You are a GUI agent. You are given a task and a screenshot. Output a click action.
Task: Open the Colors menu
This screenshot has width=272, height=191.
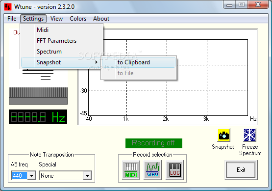tap(78, 19)
